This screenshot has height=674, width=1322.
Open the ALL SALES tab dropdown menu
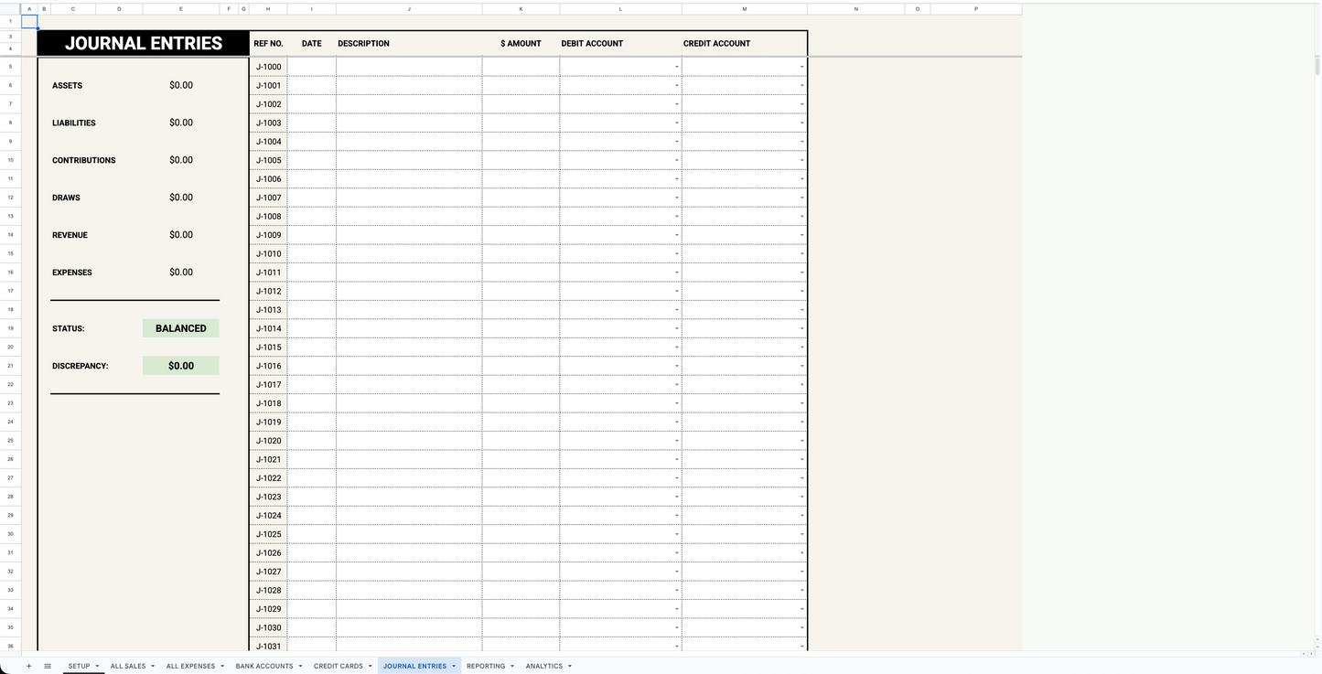click(x=153, y=666)
